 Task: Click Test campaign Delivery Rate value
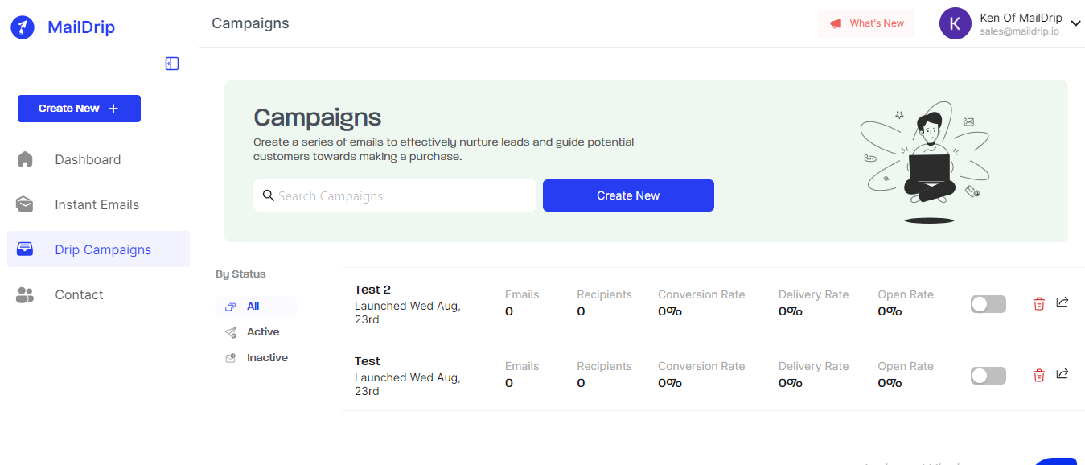click(791, 383)
